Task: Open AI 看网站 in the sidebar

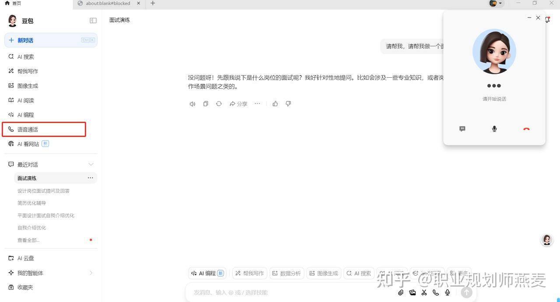Action: tap(51, 144)
